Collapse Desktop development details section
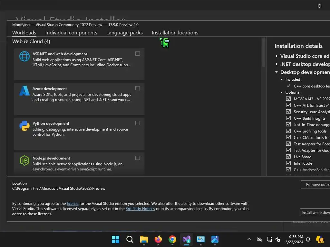Viewport: 330px width, 247px height. (277, 72)
